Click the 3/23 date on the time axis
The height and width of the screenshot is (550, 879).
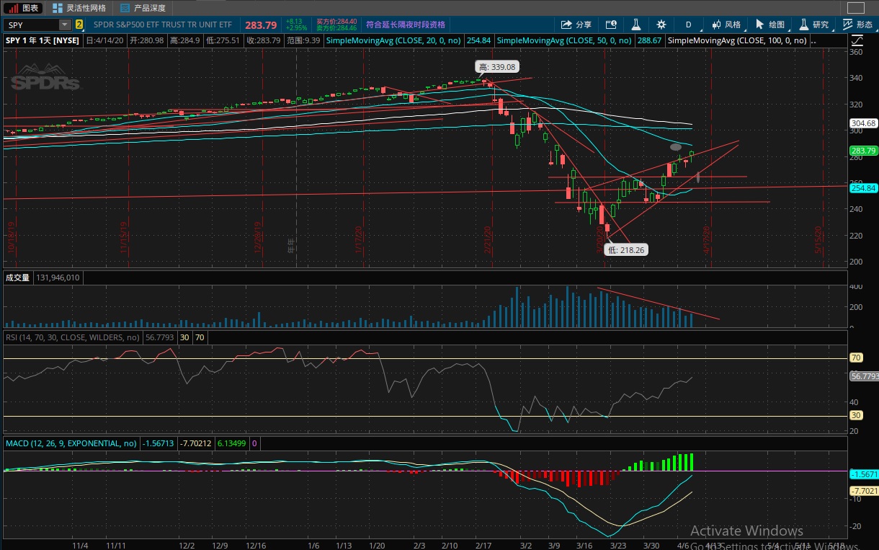coord(620,546)
